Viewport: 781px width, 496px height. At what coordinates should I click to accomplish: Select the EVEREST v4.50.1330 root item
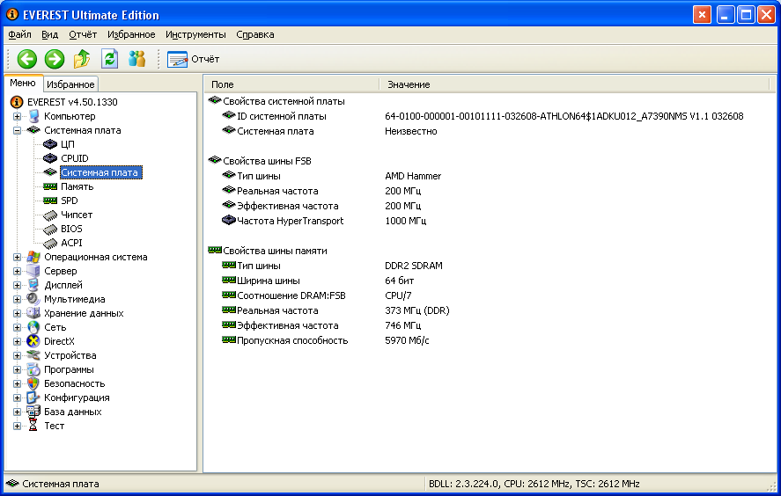click(x=72, y=102)
